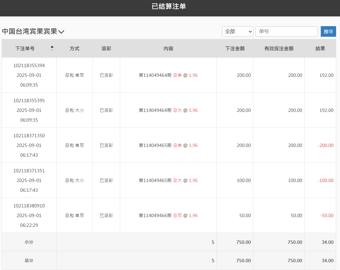Open the 全部 filter dropdown
The width and height of the screenshot is (340, 270).
click(237, 31)
